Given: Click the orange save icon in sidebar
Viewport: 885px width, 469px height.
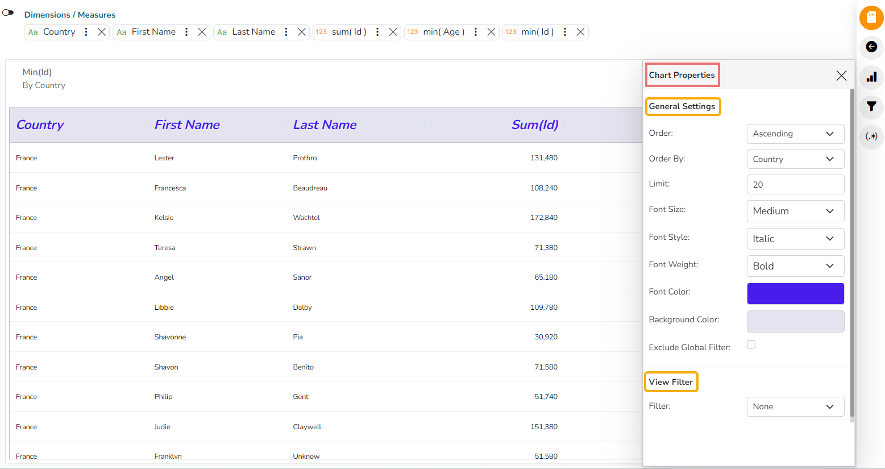Looking at the screenshot, I should coord(871,18).
